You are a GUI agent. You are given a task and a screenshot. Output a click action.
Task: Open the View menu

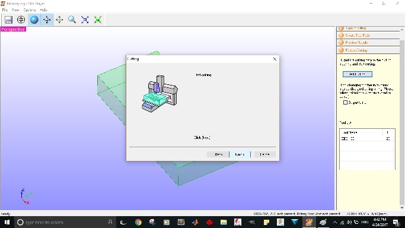(x=15, y=10)
